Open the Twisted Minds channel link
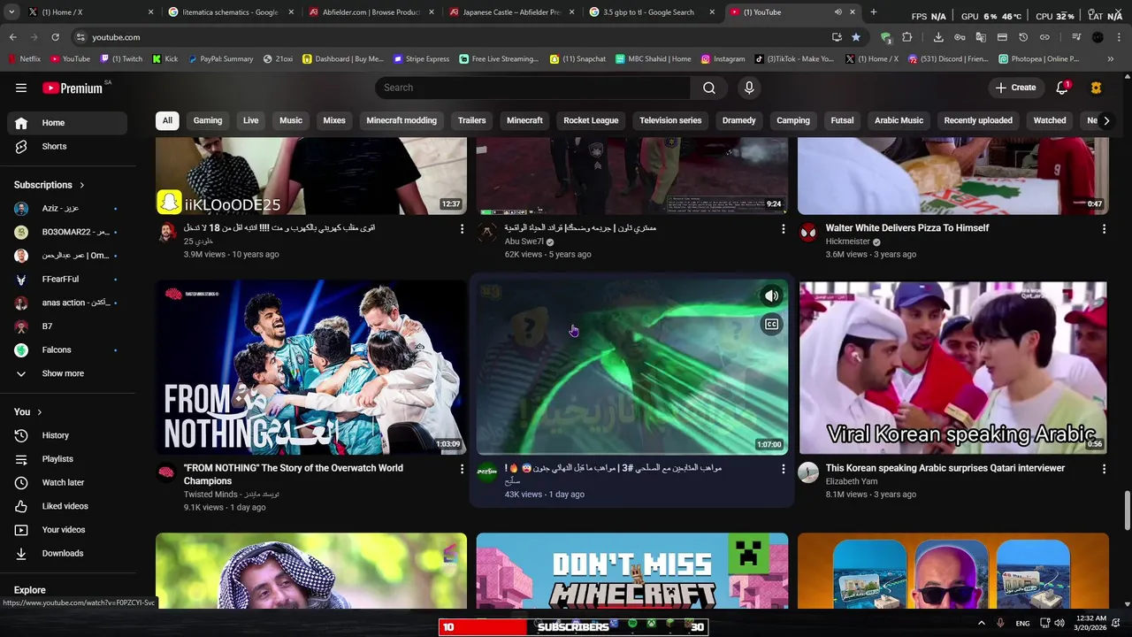The image size is (1132, 637). click(231, 495)
